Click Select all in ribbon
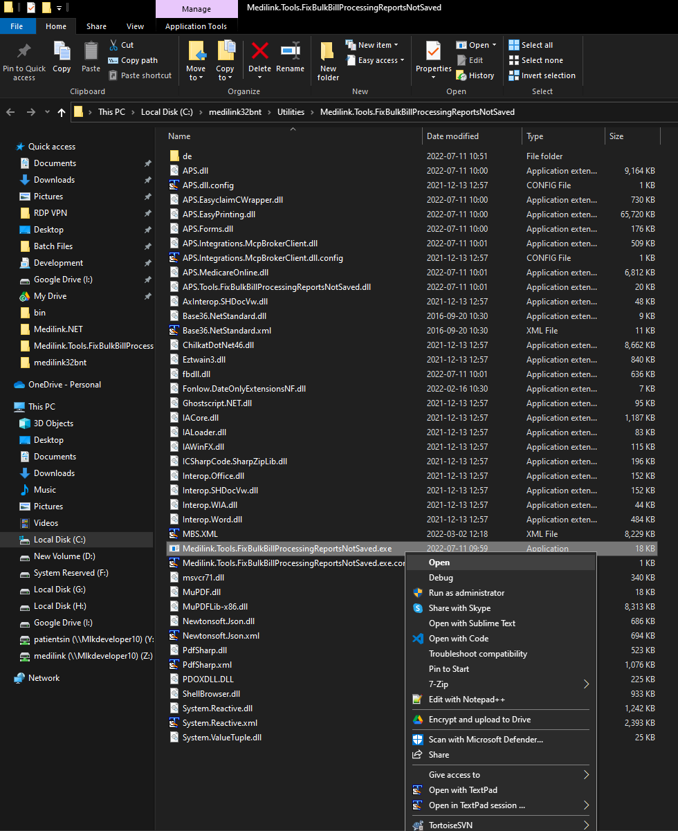 tap(531, 45)
